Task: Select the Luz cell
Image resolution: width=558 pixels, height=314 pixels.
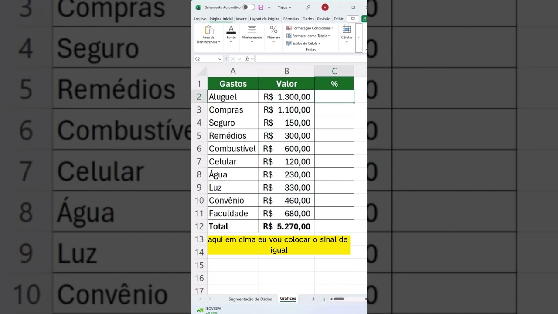Action: [x=233, y=187]
